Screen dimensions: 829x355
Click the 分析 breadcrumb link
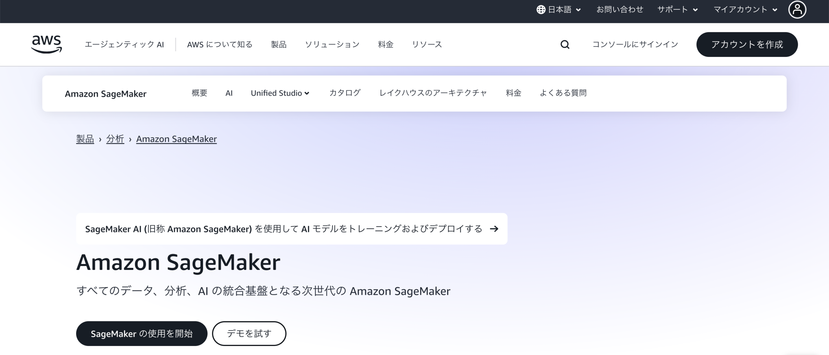[x=115, y=139]
